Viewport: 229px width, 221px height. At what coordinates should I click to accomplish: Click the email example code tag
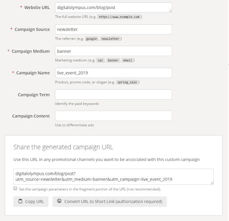point(127,61)
